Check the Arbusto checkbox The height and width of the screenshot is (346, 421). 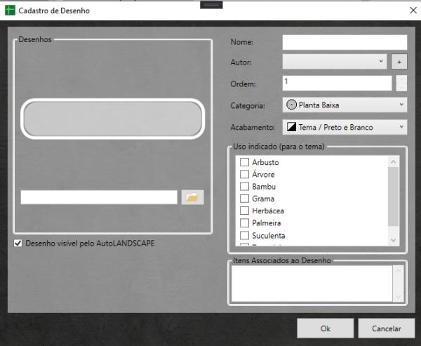click(244, 163)
